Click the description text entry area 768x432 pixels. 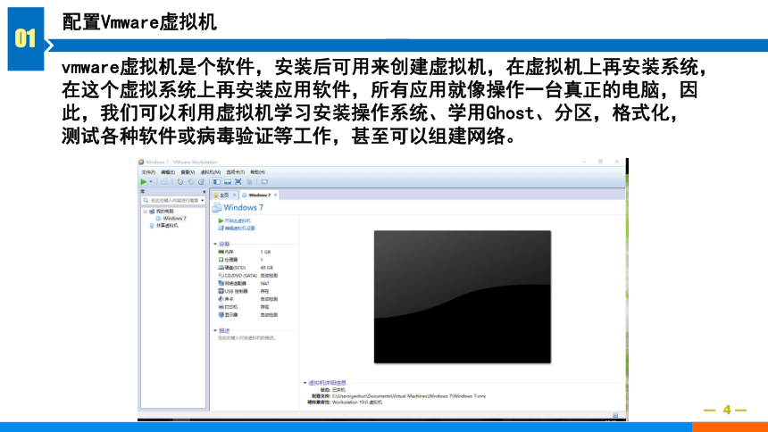tap(246, 338)
